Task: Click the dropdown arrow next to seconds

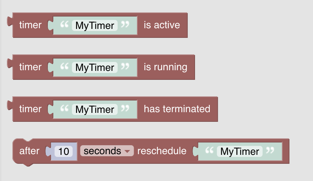Action: point(127,151)
